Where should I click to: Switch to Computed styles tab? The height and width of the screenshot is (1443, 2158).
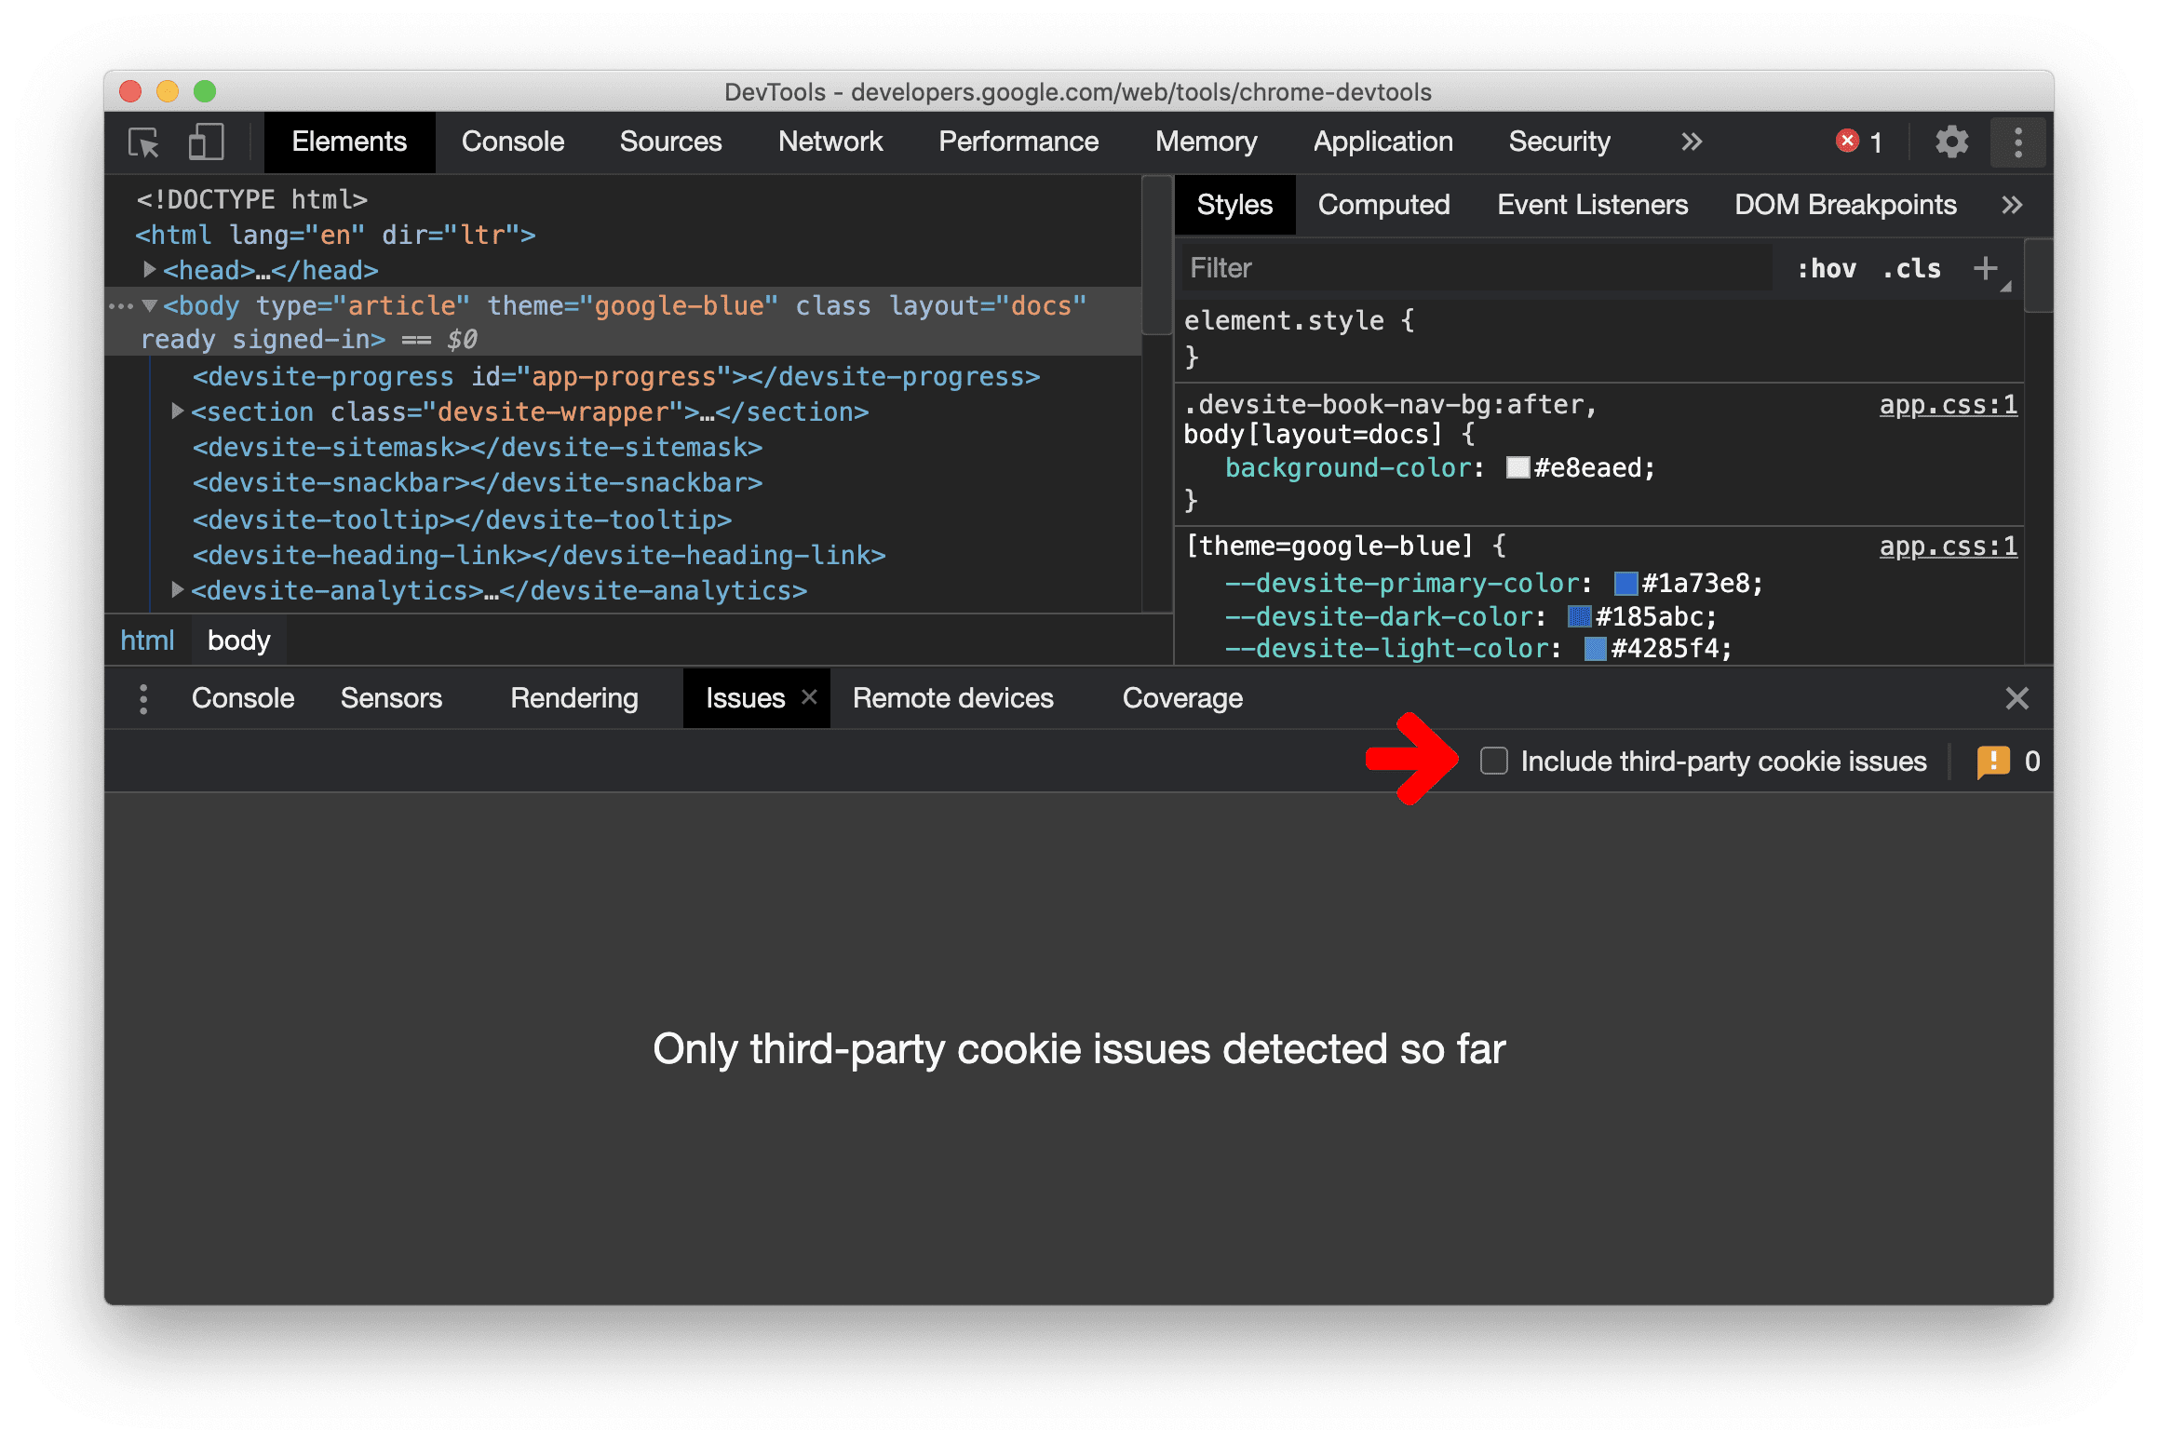[1382, 205]
